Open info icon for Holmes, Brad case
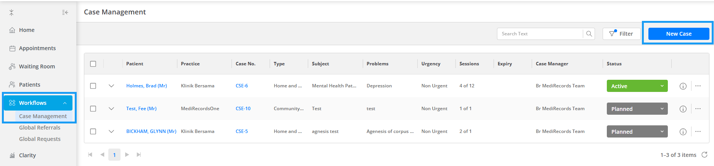Screen dimensions: 714x166 tap(683, 86)
